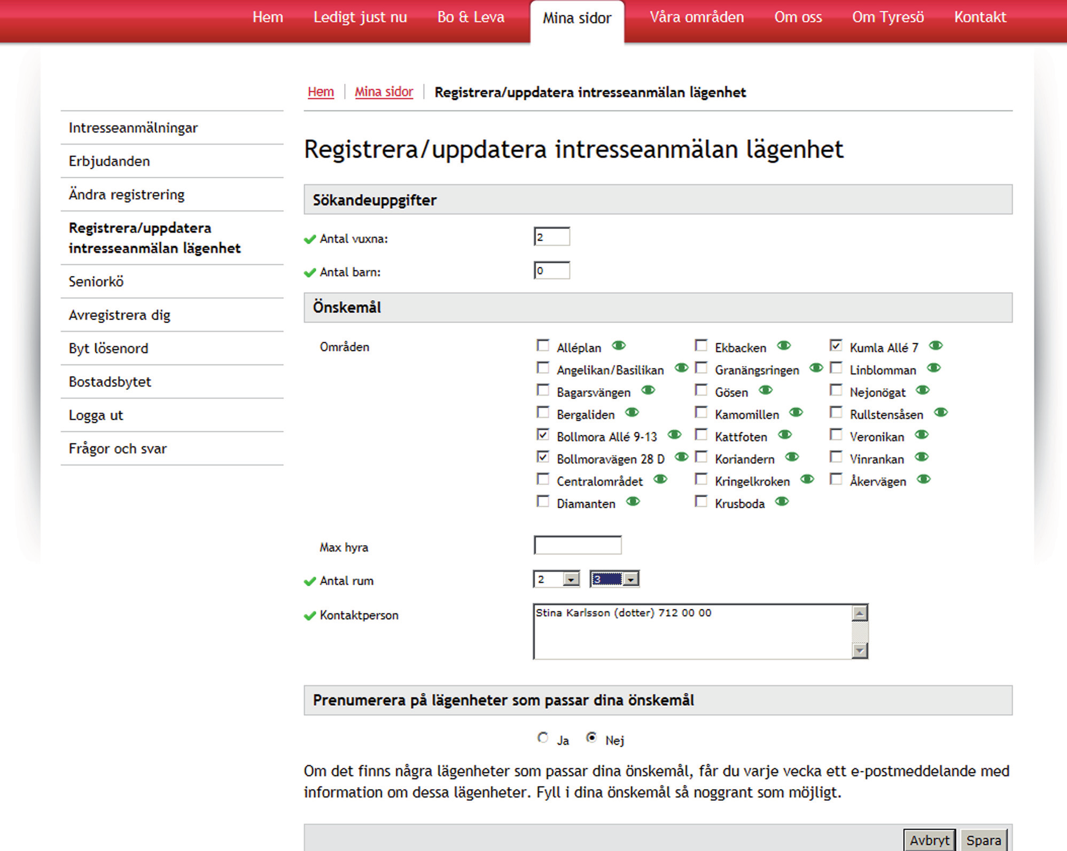The width and height of the screenshot is (1067, 851).
Task: Select the Nej radio button
Action: point(591,738)
